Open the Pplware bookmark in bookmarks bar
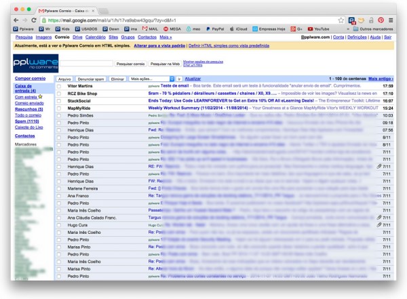The image size is (407, 299). click(23, 29)
